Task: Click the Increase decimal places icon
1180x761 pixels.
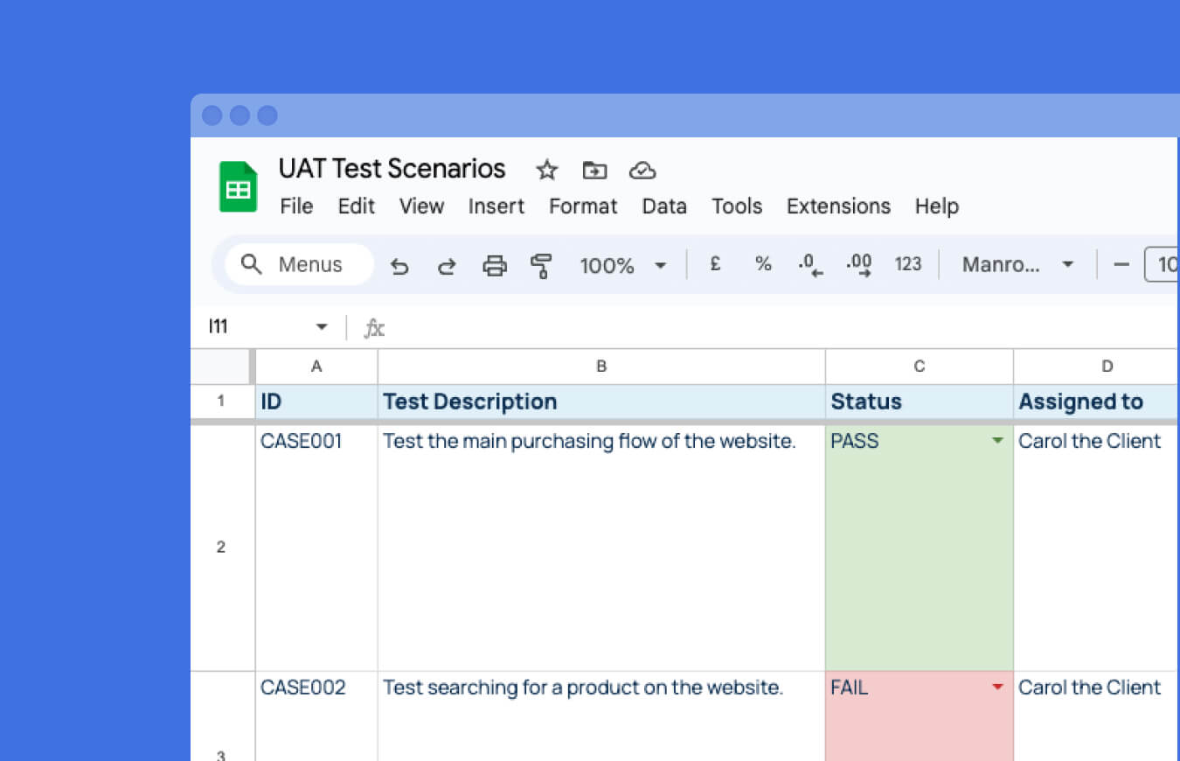Action: pyautogui.click(x=857, y=263)
